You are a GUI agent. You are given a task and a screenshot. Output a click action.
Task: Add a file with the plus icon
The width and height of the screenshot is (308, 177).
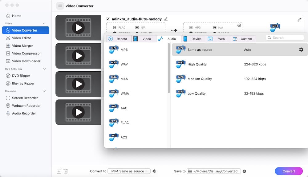59,171
